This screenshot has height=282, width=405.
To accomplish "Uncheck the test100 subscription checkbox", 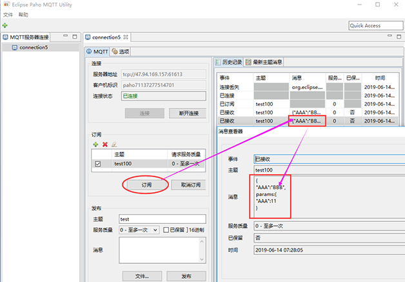I will tap(98, 164).
